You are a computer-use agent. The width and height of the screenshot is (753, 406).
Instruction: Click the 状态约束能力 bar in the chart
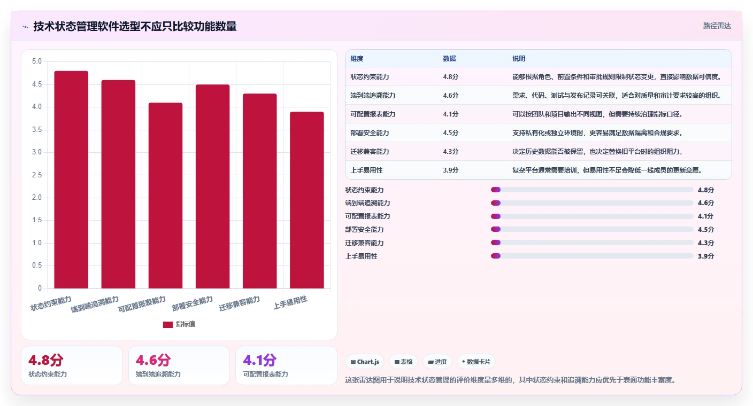(x=71, y=179)
